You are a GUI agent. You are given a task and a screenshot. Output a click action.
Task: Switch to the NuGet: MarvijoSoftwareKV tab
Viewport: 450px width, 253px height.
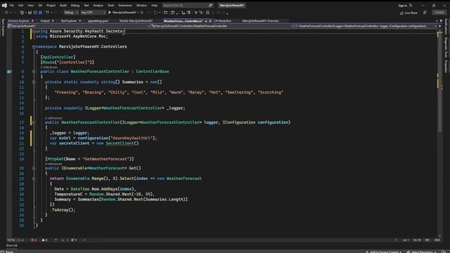click(x=136, y=21)
